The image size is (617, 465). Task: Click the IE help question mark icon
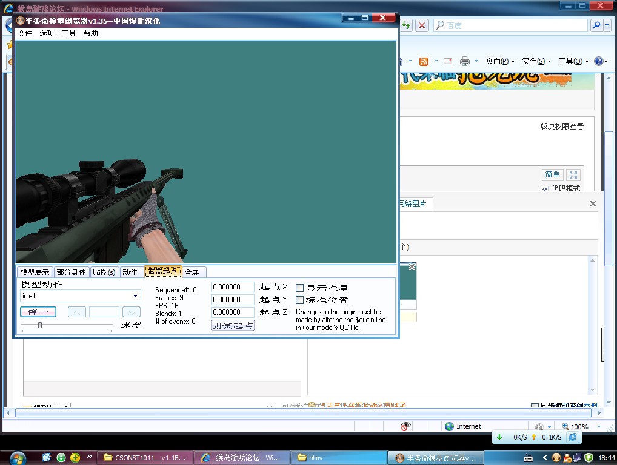(x=598, y=61)
